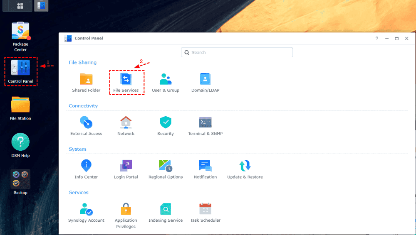Open Info Center
Image resolution: width=416 pixels, height=235 pixels.
(86, 169)
